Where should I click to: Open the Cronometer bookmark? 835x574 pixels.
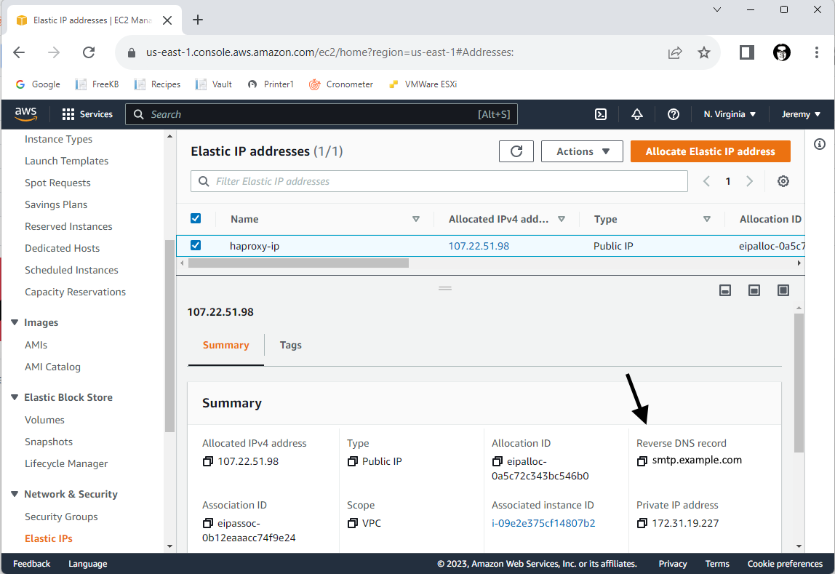click(341, 84)
